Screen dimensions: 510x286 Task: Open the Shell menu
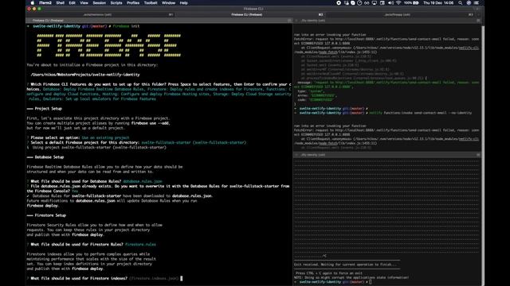pos(61,3)
